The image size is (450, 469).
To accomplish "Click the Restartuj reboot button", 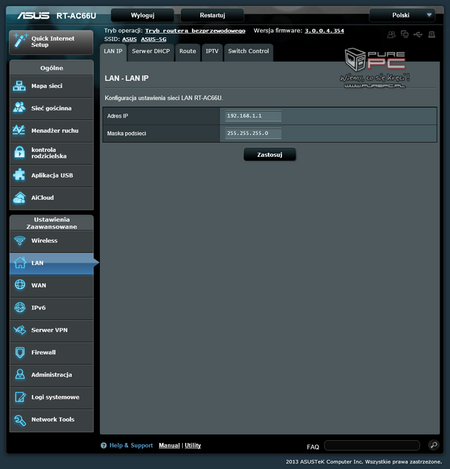I will (x=212, y=15).
